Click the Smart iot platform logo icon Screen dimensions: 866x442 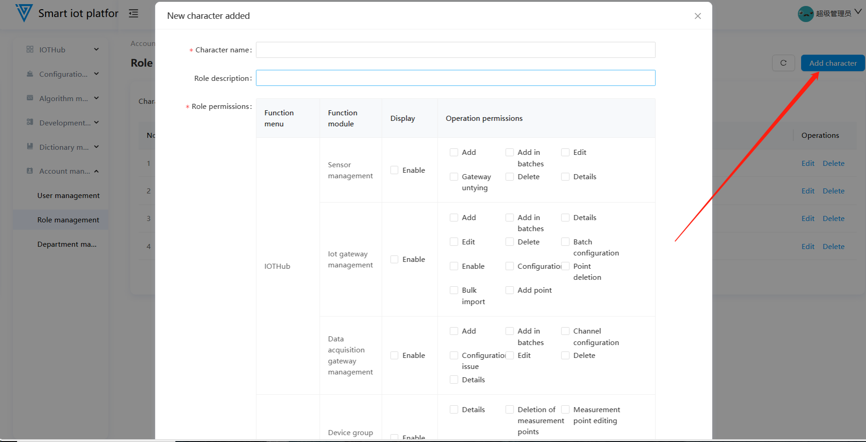(x=24, y=13)
